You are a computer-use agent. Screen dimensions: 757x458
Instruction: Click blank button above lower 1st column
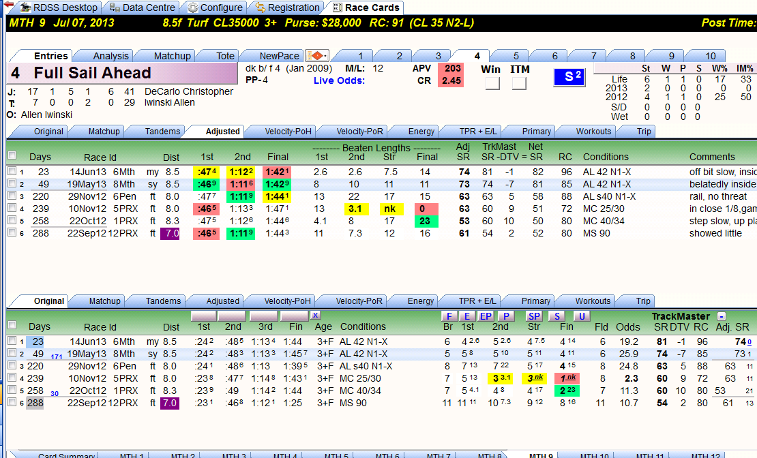tap(204, 316)
